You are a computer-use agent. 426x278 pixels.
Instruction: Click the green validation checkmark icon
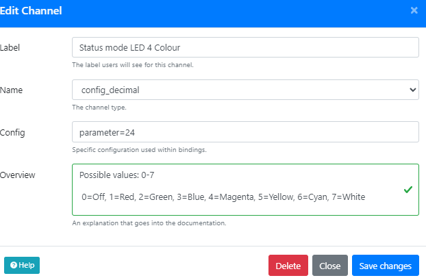tap(408, 189)
